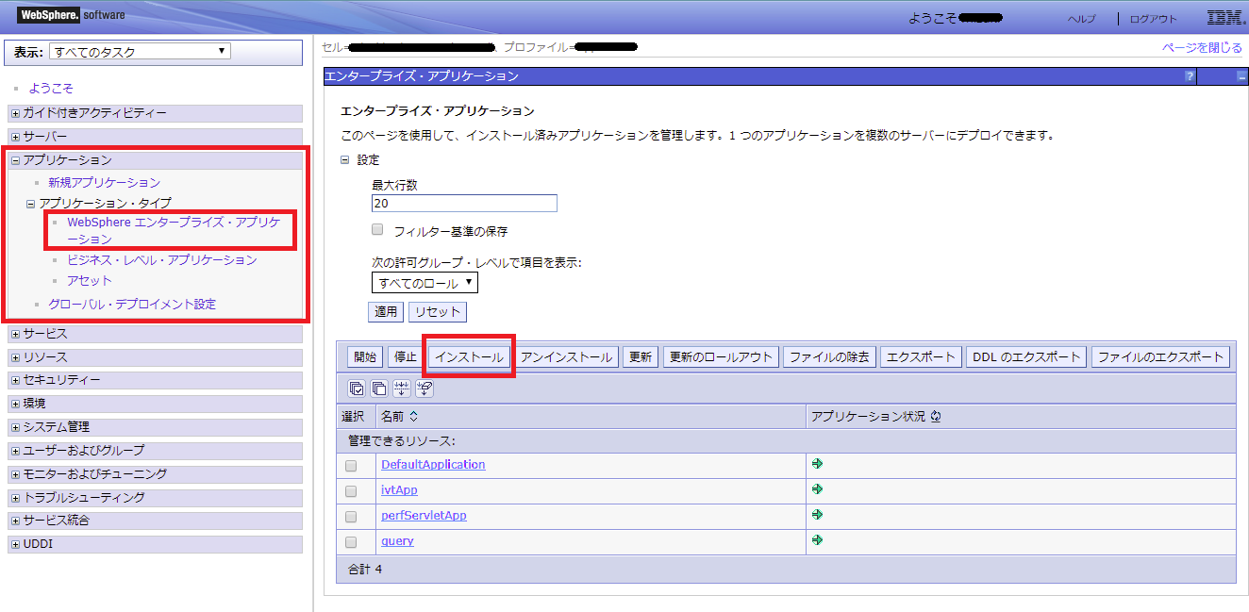This screenshot has height=612, width=1249.
Task: Enable フィルター基準の保存 checkbox
Action: pos(377,229)
